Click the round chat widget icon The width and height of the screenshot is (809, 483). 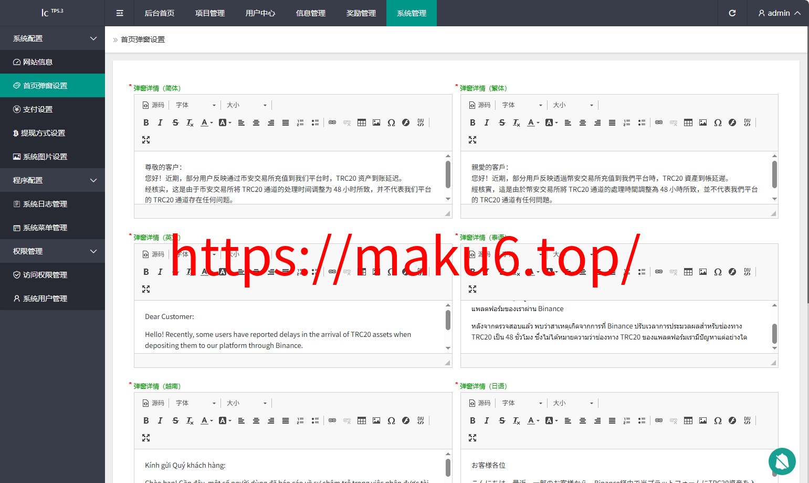pos(782,461)
